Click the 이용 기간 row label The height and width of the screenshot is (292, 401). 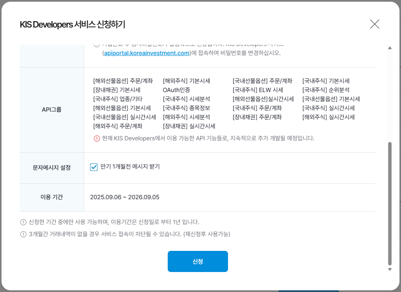pos(52,197)
